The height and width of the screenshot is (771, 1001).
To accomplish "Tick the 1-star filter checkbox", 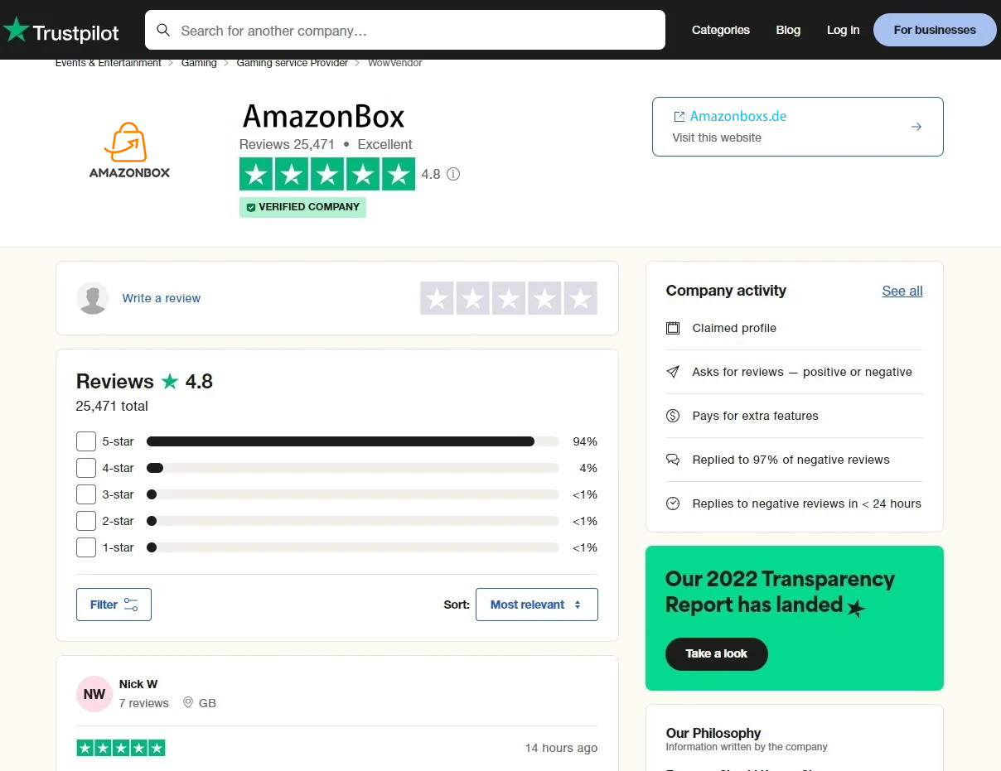I will tap(86, 547).
